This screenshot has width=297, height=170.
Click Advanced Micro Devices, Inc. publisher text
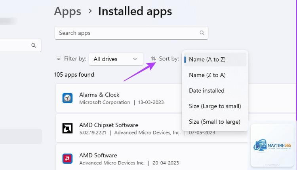click(147, 132)
